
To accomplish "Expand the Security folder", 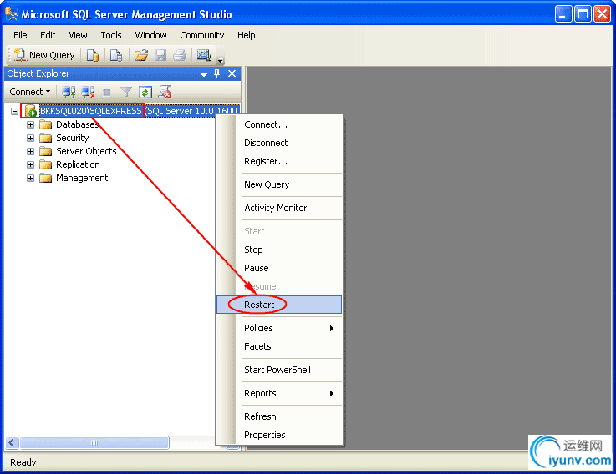I will [30, 139].
